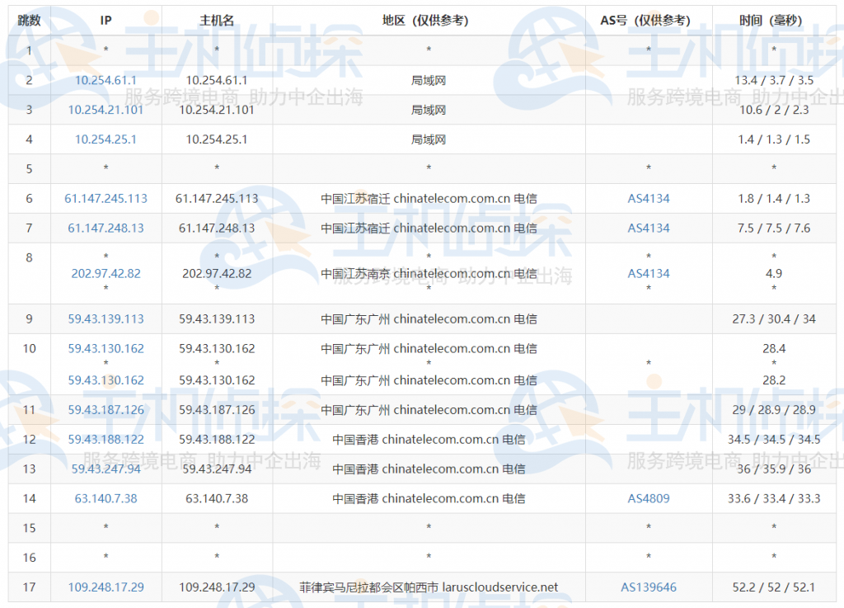Click the 主机名 column header

(x=217, y=21)
